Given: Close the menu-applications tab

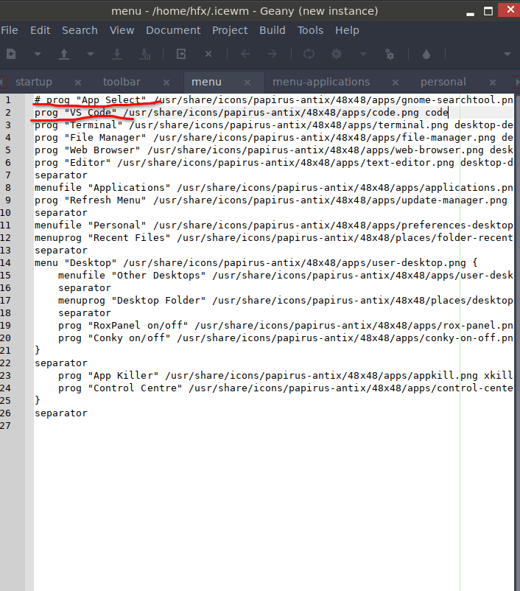Looking at the screenshot, I should [x=396, y=83].
